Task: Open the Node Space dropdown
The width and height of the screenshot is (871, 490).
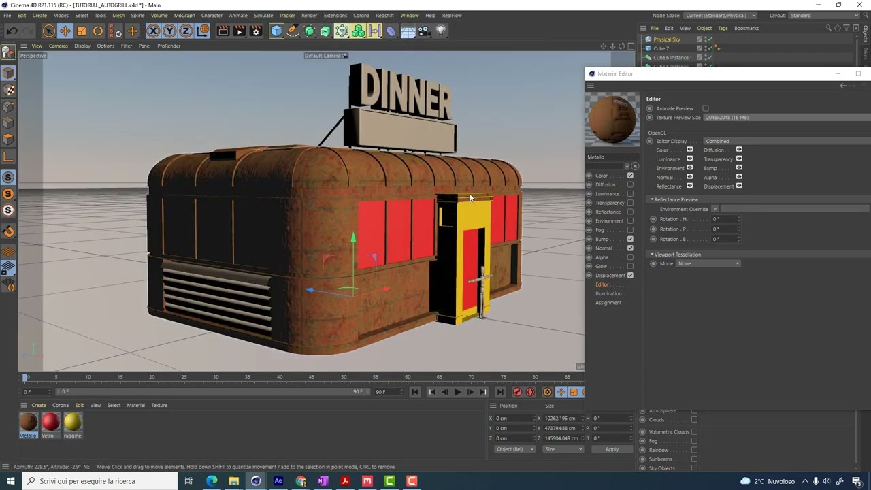Action: pyautogui.click(x=721, y=15)
